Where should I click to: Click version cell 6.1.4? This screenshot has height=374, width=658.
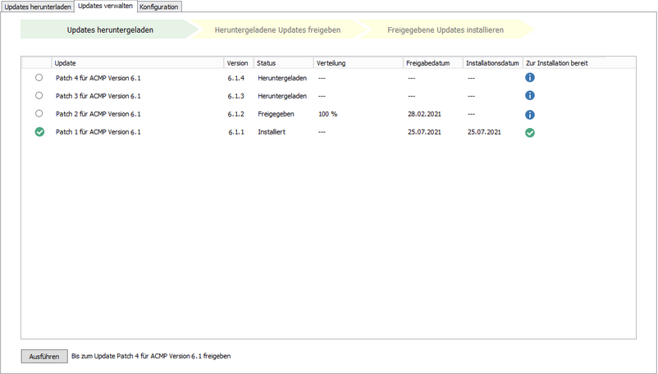pos(236,78)
